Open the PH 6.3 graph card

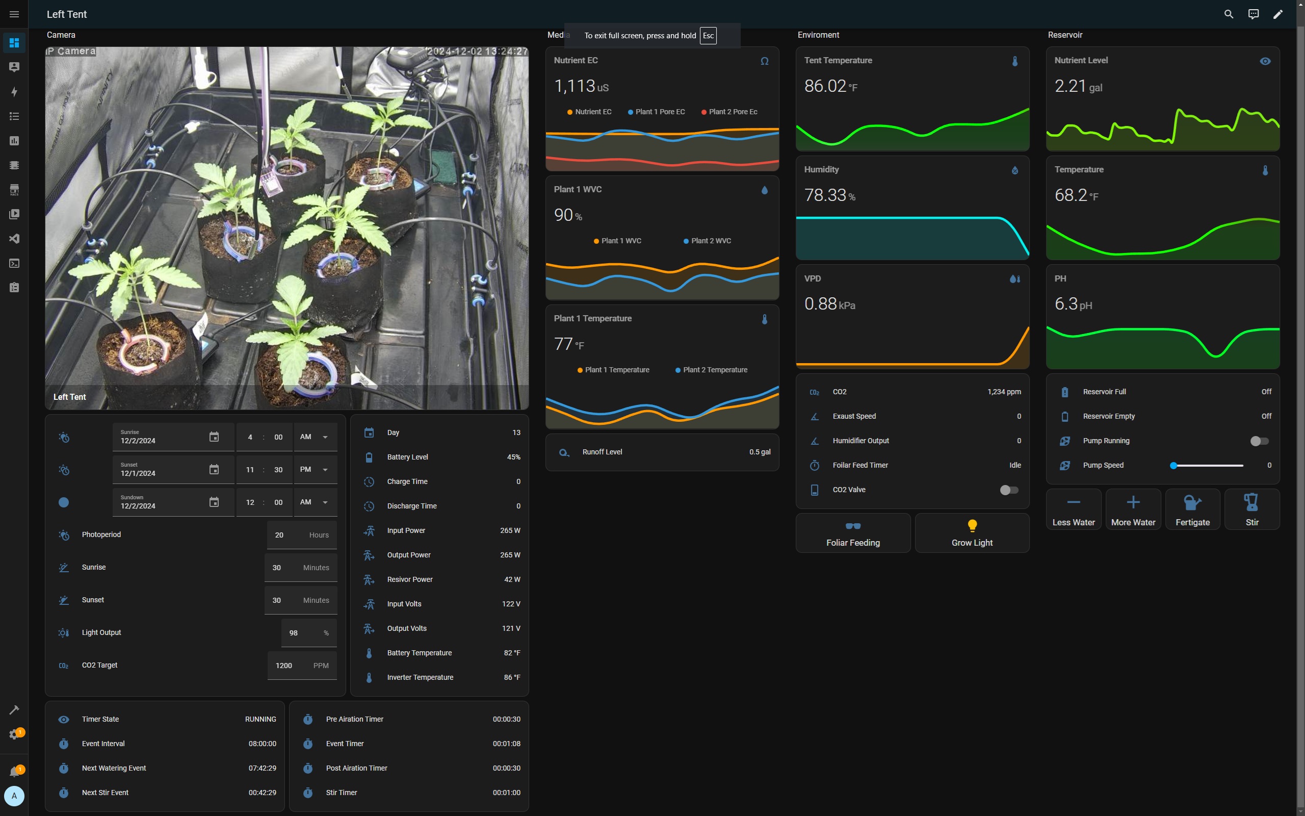(x=1163, y=317)
